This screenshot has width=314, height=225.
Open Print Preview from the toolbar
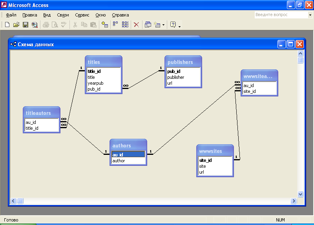click(x=55, y=25)
